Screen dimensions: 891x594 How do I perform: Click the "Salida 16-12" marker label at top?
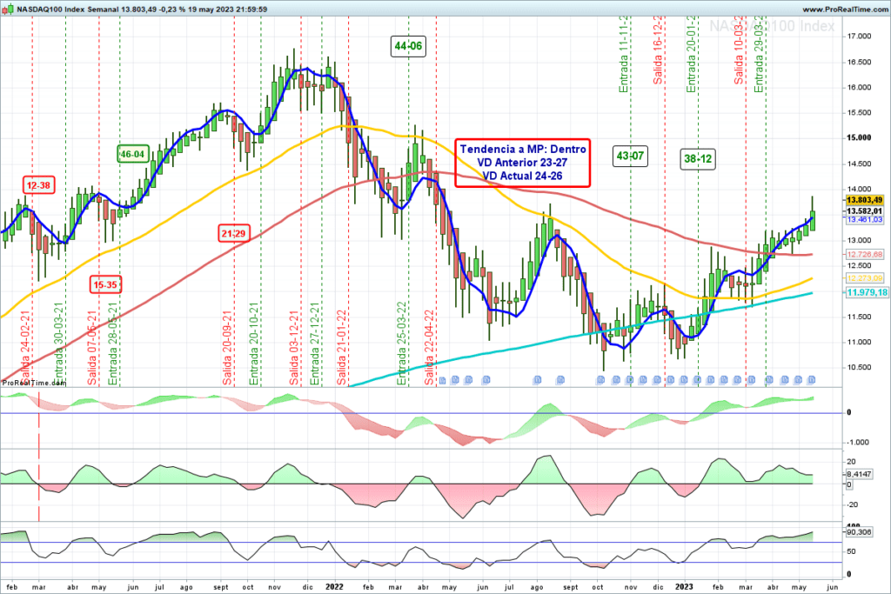(658, 50)
